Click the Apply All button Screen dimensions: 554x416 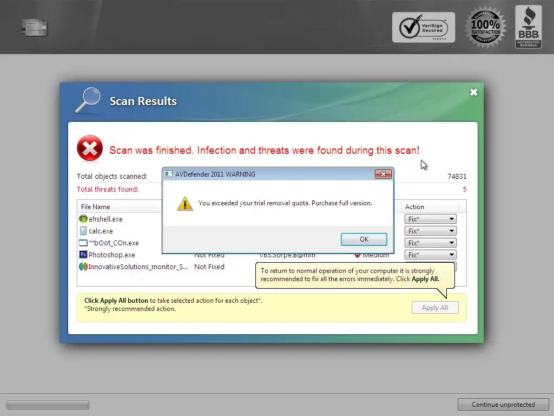[435, 308]
